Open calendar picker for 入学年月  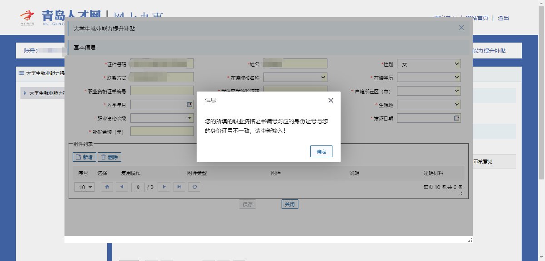pyautogui.click(x=189, y=105)
